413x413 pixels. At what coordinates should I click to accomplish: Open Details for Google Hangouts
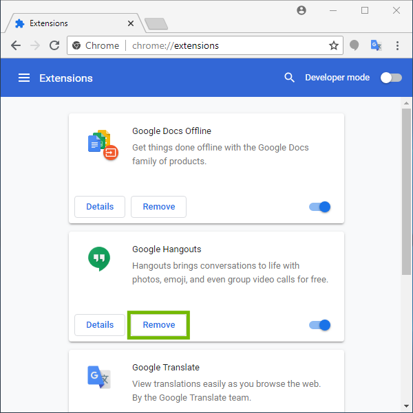pyautogui.click(x=100, y=325)
